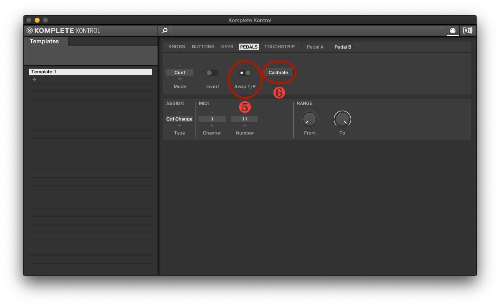Click the down arrow below Cont mode
500x306 pixels.
coord(180,79)
